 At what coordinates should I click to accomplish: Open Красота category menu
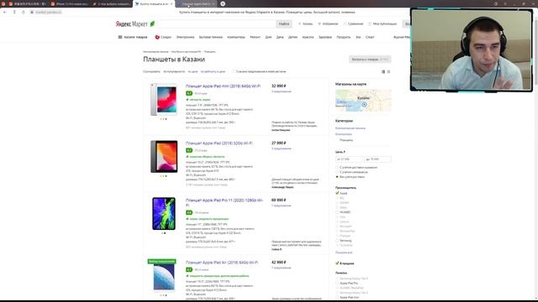(308, 37)
